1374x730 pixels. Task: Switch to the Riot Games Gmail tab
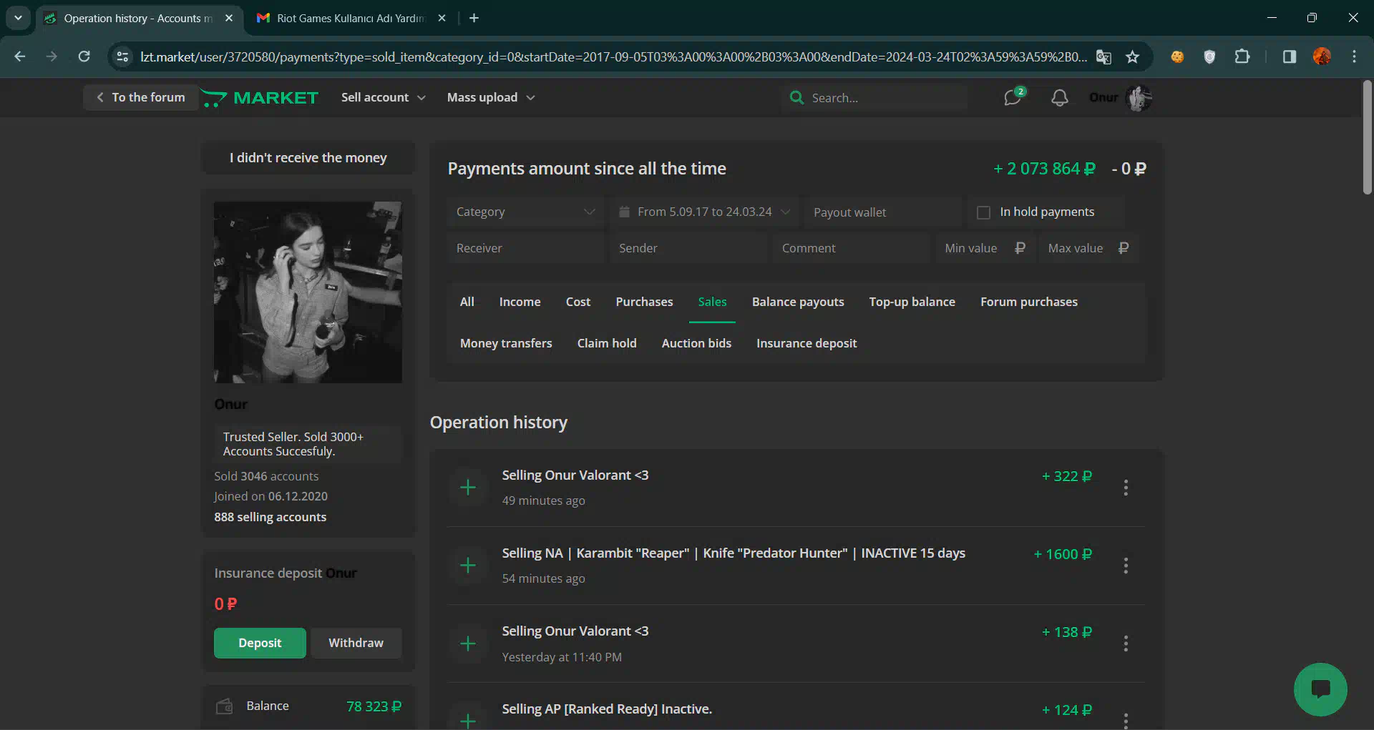[351, 18]
